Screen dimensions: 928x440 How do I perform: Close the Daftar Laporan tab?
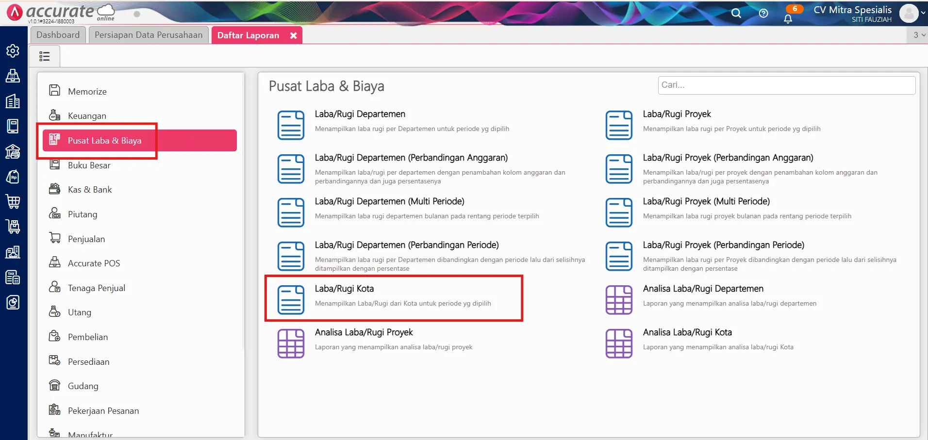click(x=293, y=35)
